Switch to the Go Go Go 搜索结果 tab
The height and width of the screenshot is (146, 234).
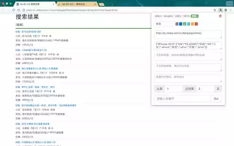point(35,4)
